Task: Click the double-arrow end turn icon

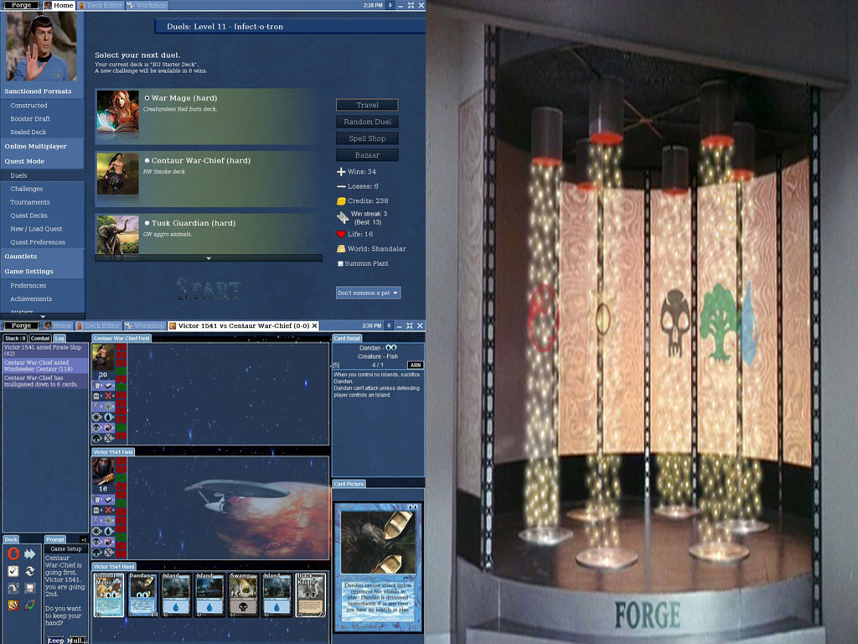Action: click(x=29, y=553)
